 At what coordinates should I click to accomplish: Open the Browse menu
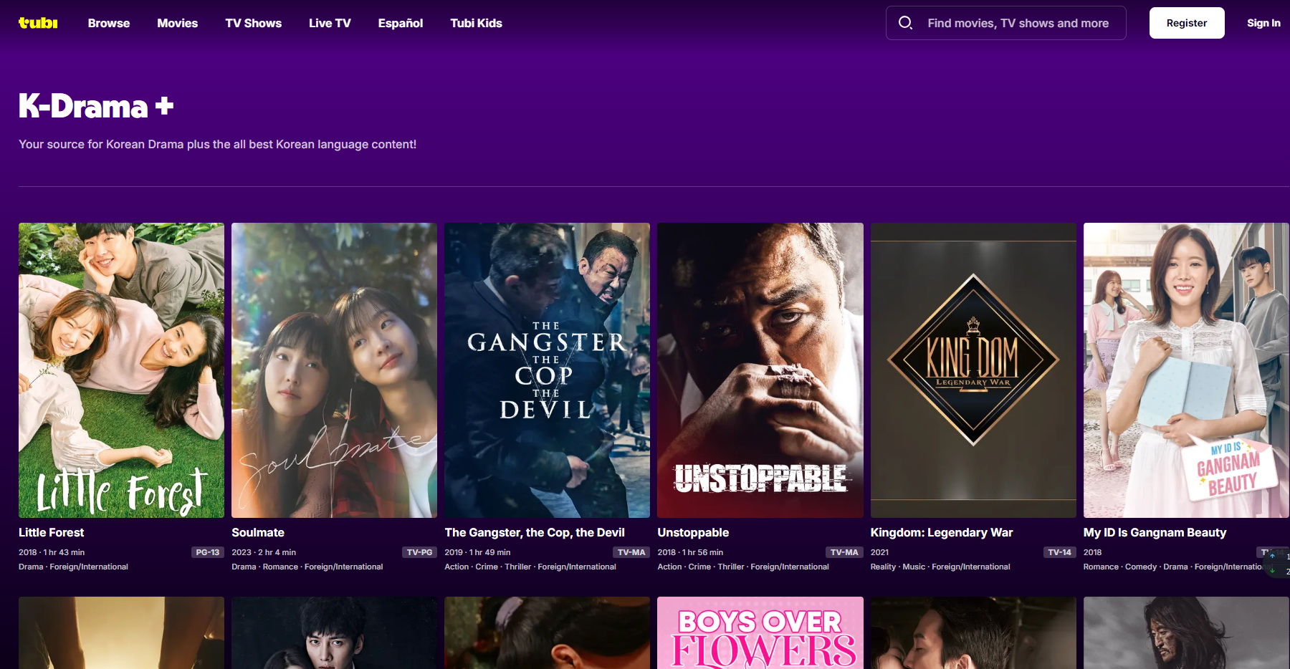point(109,23)
